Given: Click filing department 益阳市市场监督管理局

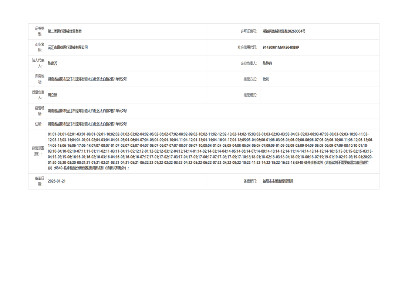Looking at the screenshot, I should pyautogui.click(x=278, y=181).
